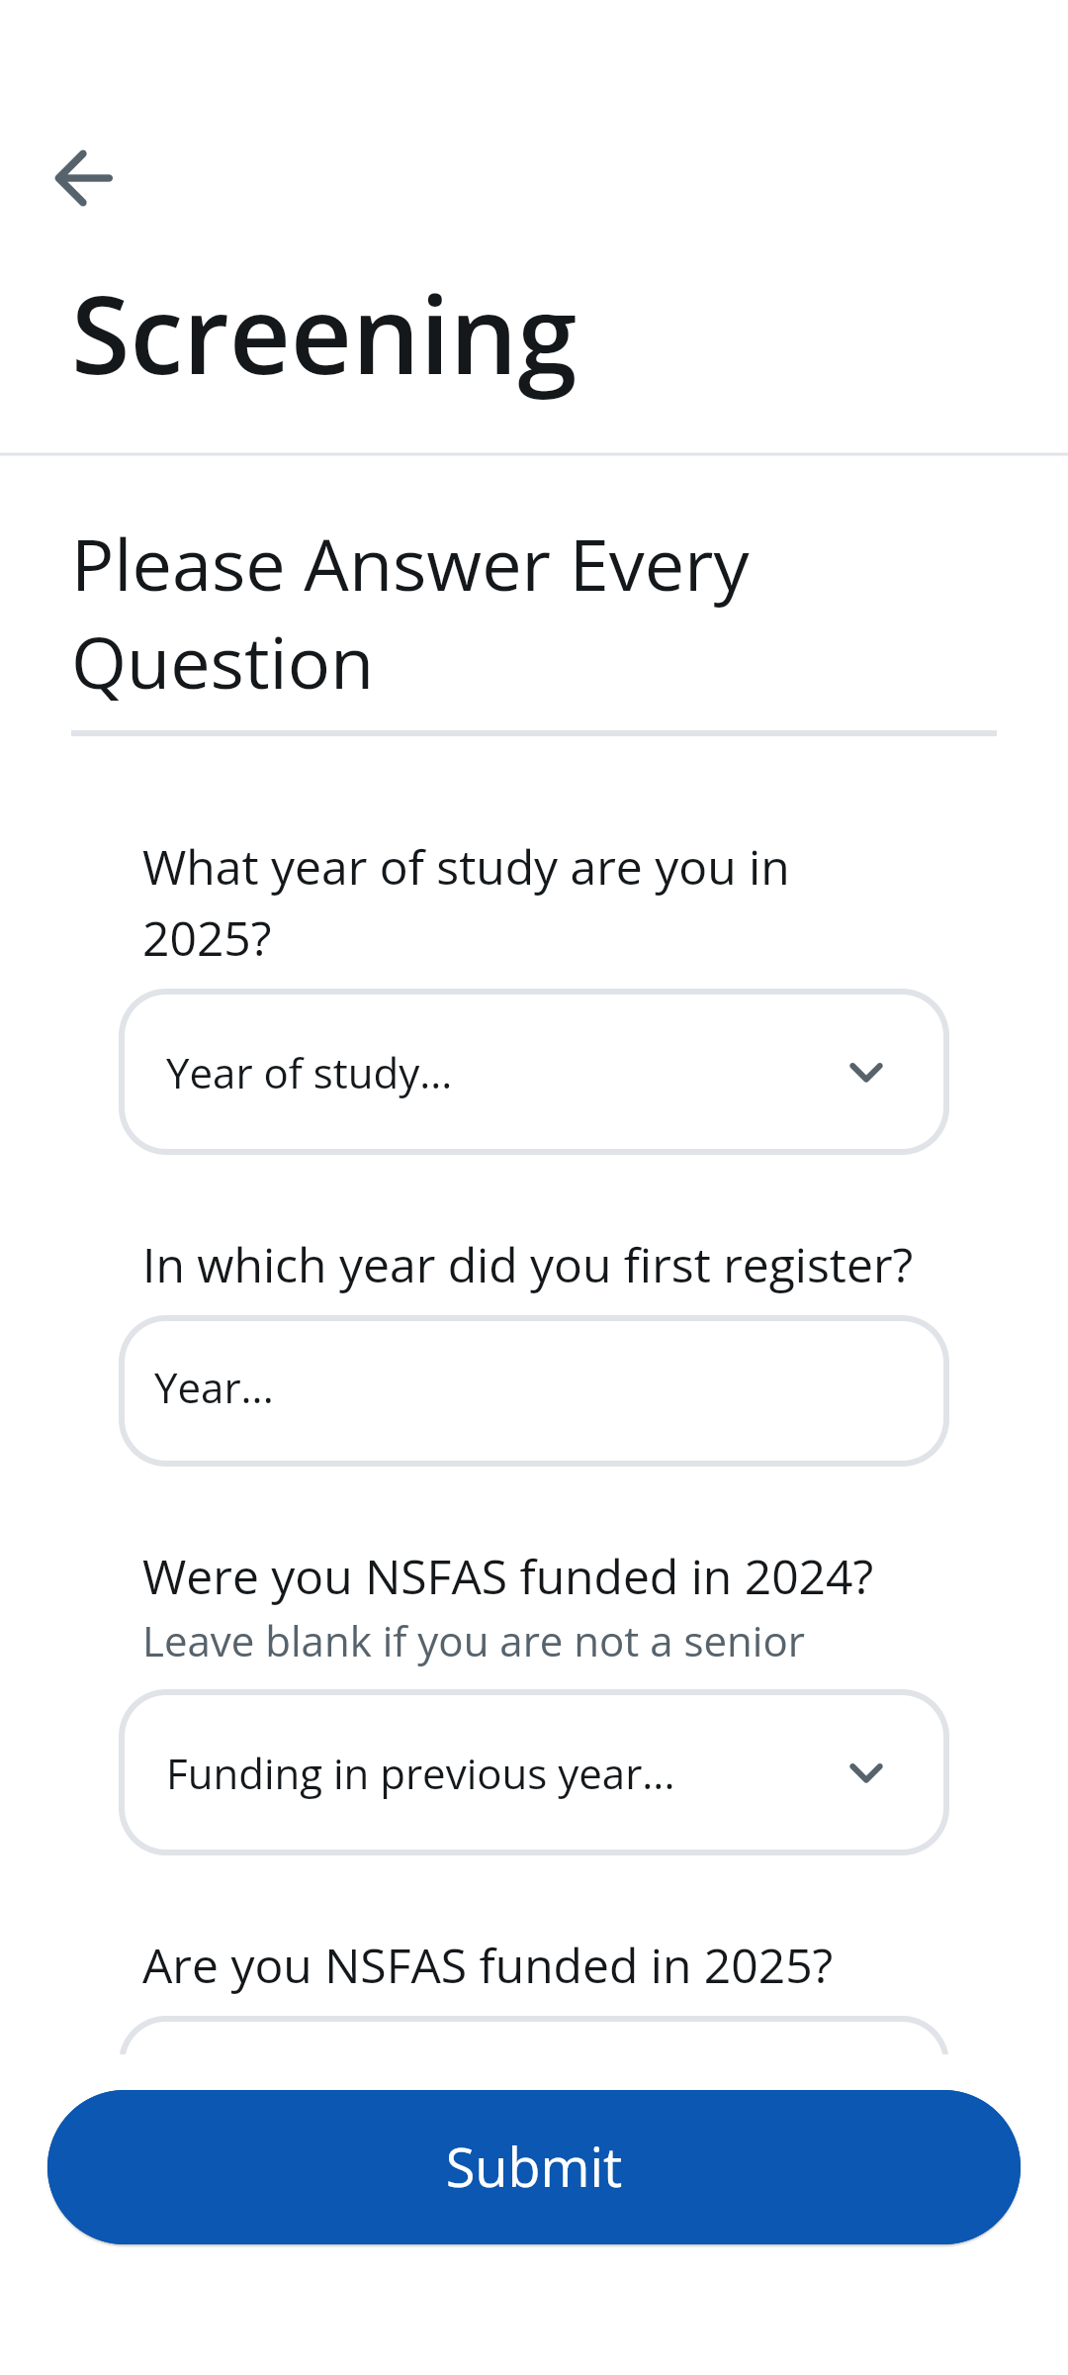Click the "Are you NSFAS funded in 2025?" label
Image resolution: width=1068 pixels, height=2375 pixels.
(x=488, y=1966)
